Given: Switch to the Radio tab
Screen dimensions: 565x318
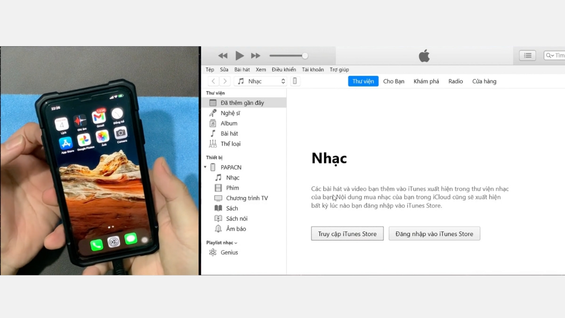Looking at the screenshot, I should click(456, 82).
